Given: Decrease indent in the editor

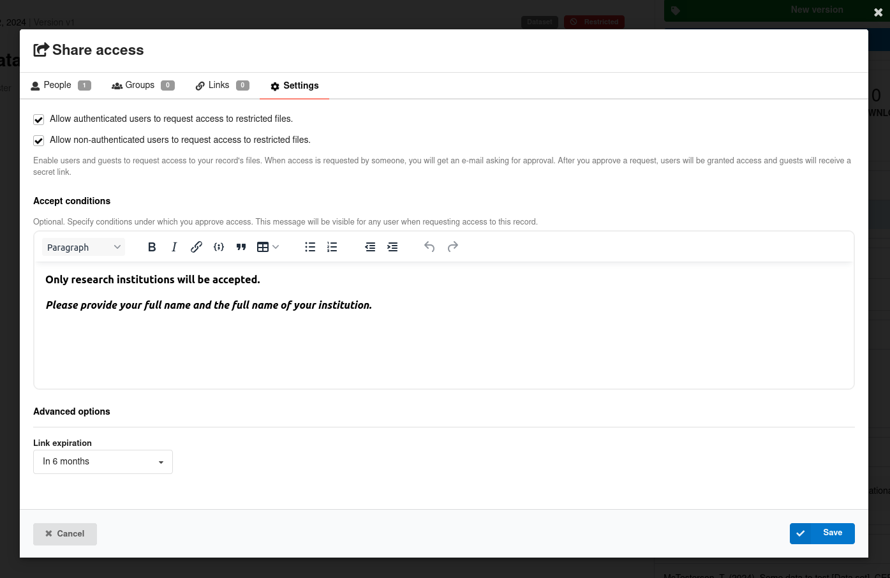Looking at the screenshot, I should point(370,248).
